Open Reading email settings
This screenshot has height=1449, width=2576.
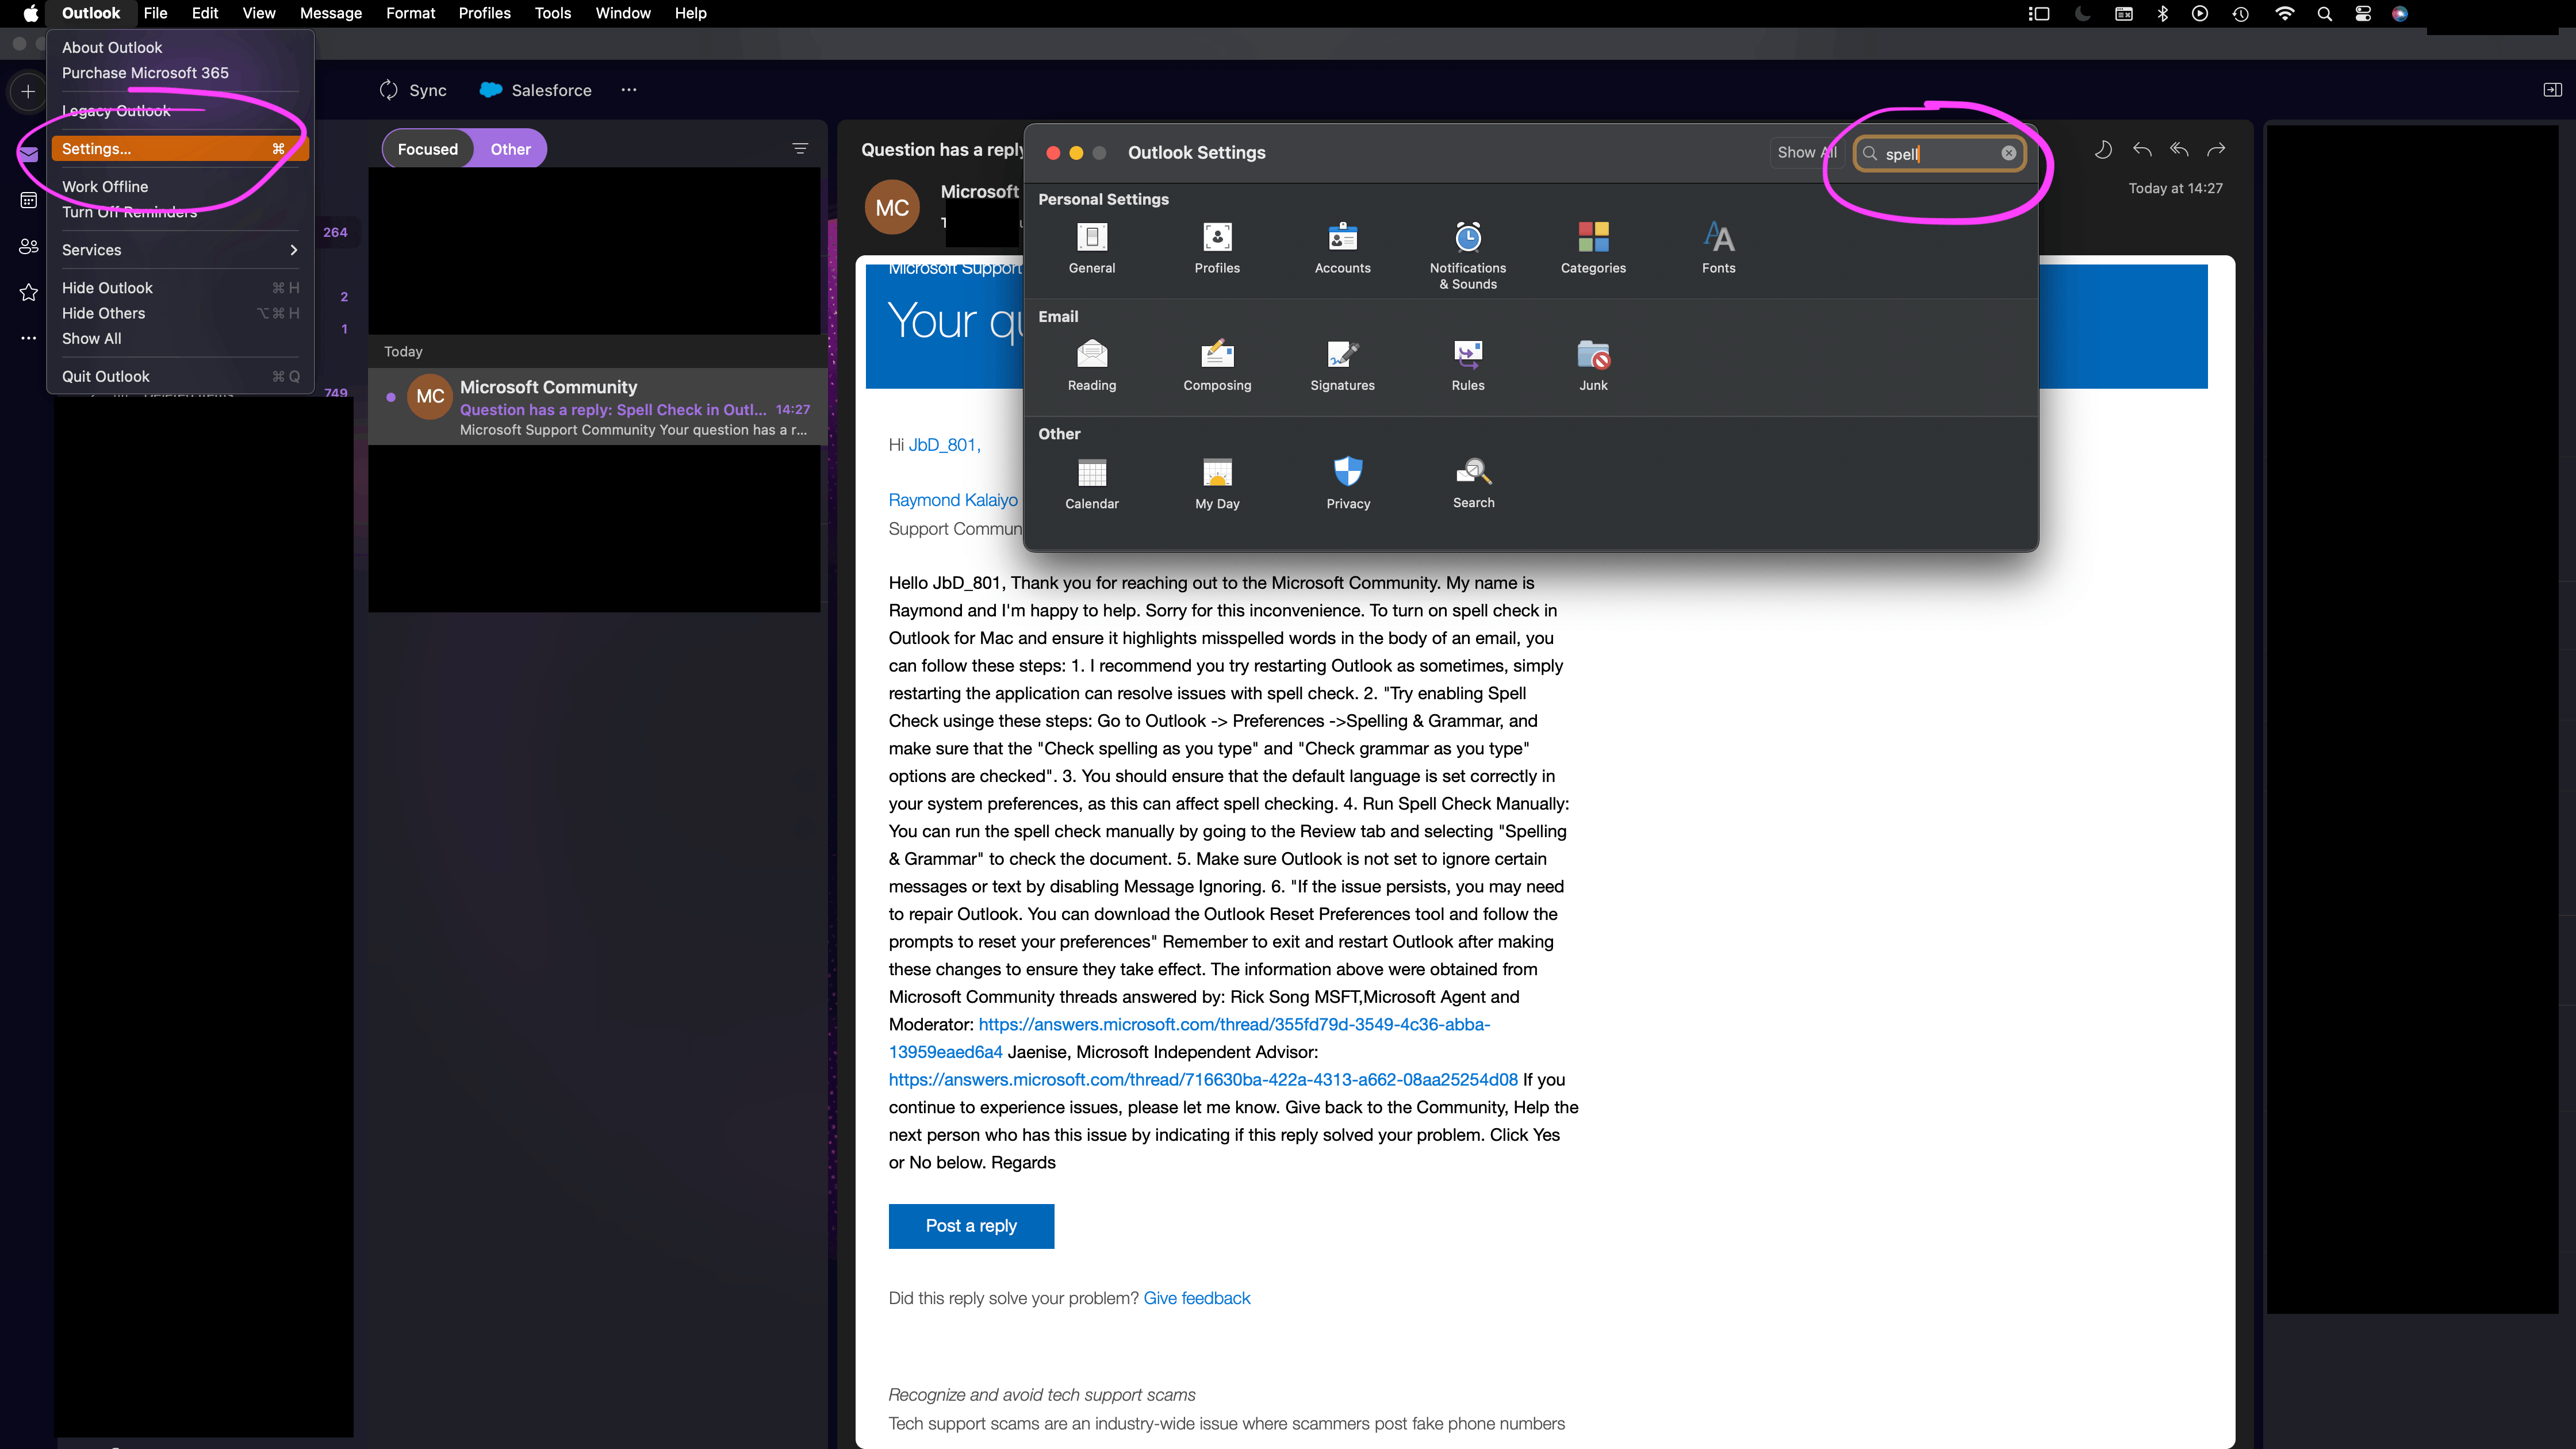1091,365
